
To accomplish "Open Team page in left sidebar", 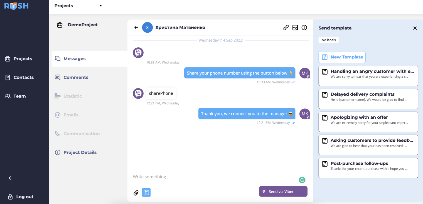I will click(19, 96).
